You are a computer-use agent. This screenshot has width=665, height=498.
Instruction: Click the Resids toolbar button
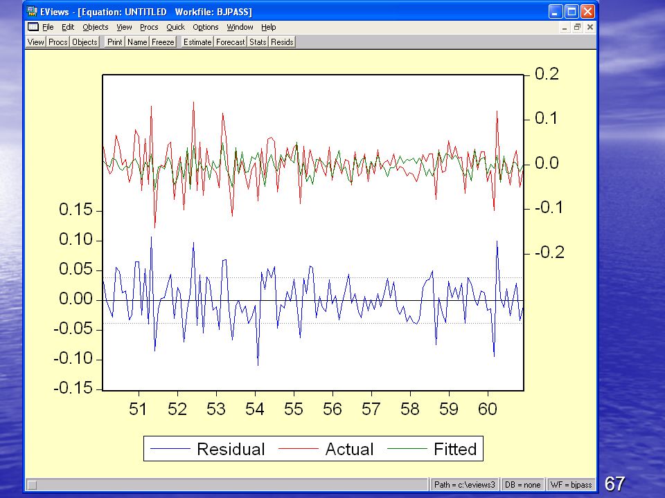[x=282, y=42]
